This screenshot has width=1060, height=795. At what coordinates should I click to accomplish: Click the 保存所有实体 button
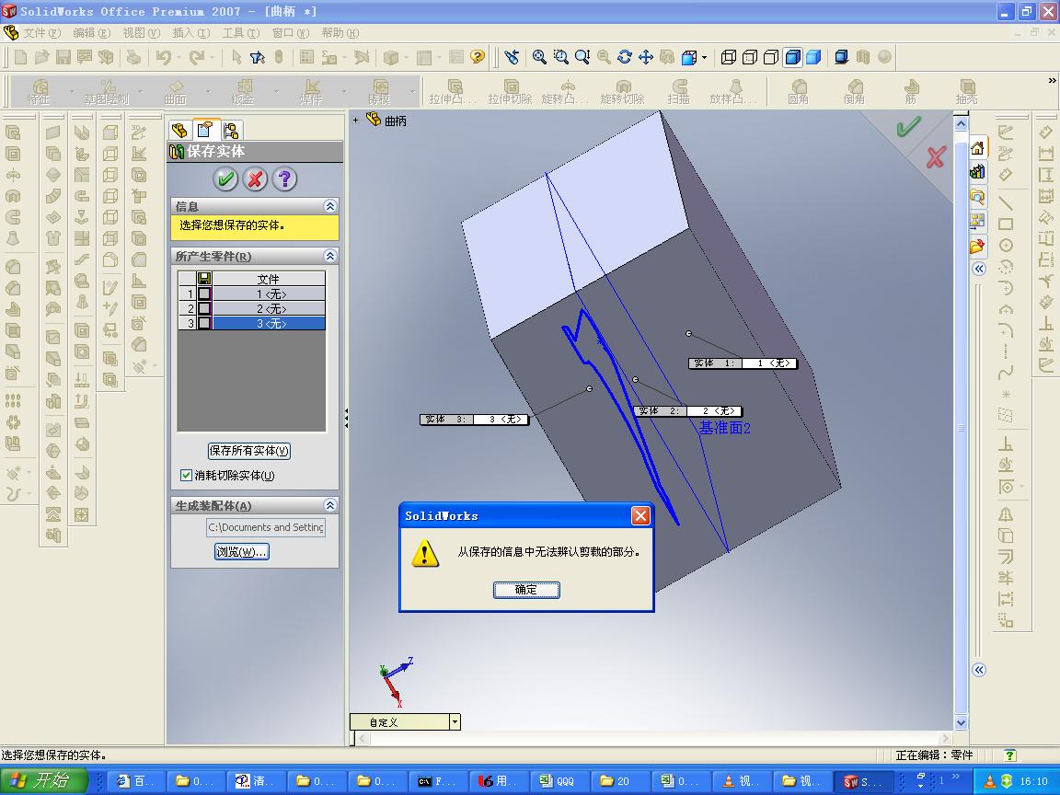[x=248, y=451]
